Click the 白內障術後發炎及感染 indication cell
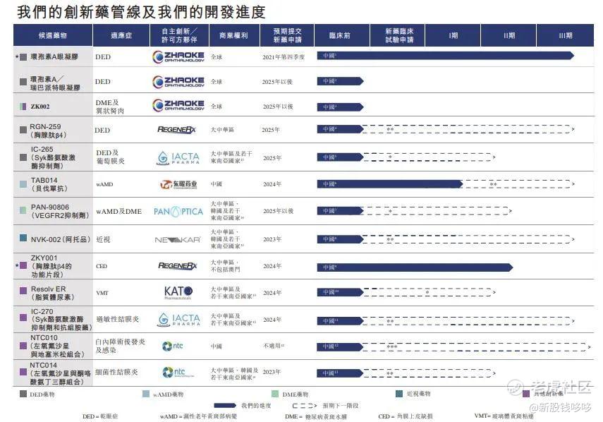Viewport: 603px width, 422px height. pyautogui.click(x=121, y=346)
